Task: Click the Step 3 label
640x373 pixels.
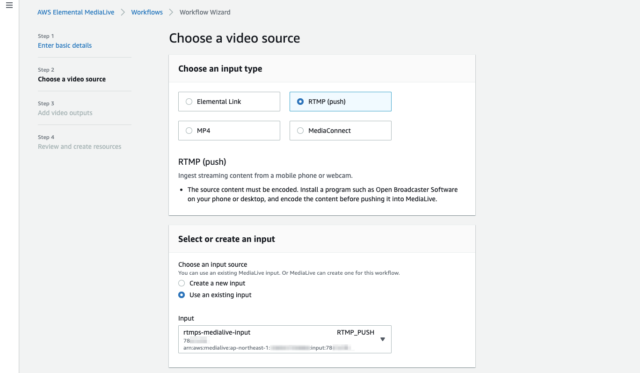Action: pyautogui.click(x=46, y=103)
